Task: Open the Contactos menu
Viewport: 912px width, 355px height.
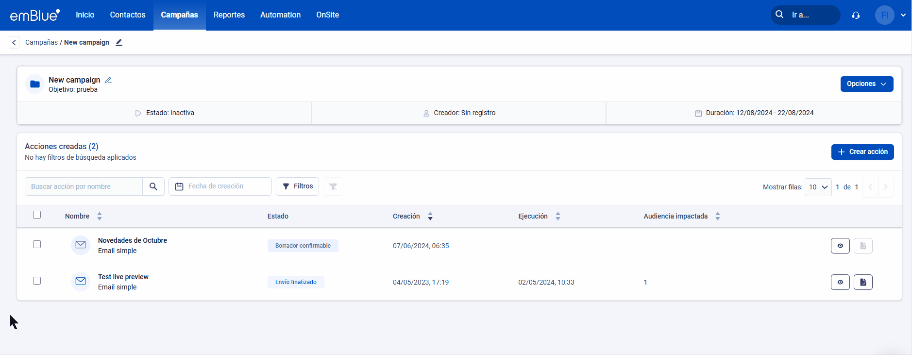Action: click(128, 15)
